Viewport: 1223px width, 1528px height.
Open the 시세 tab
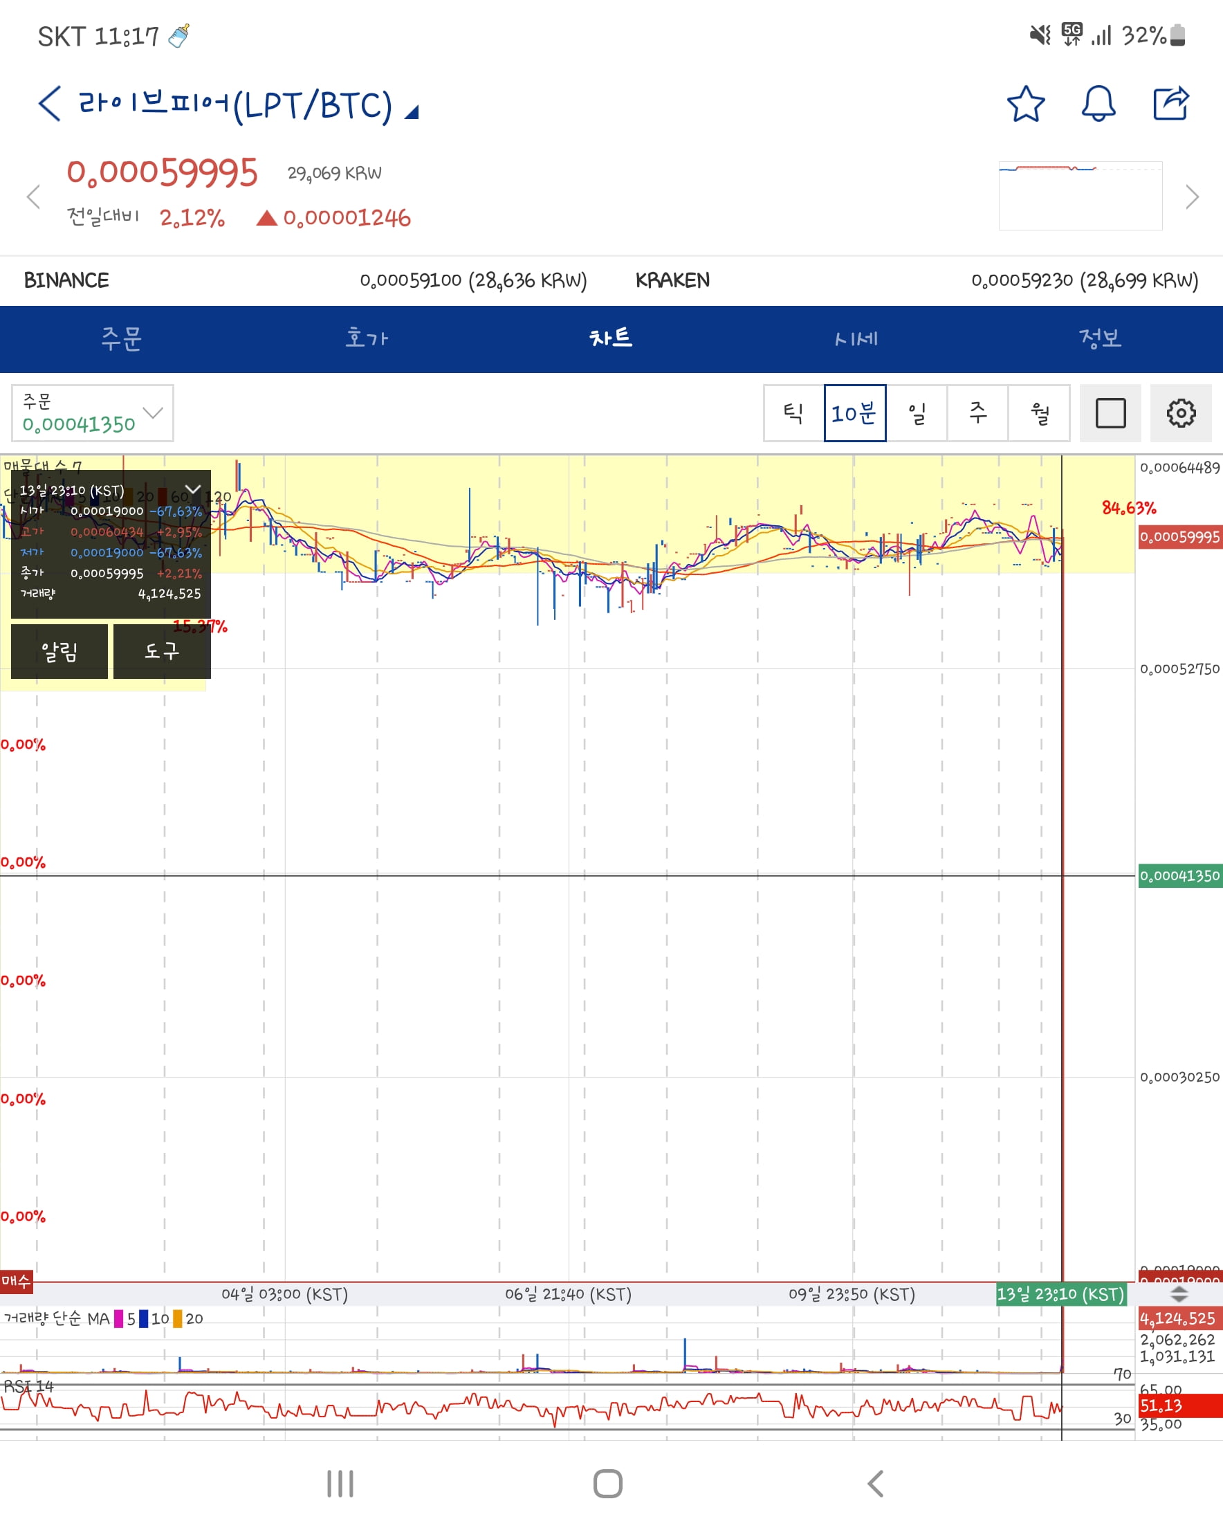(x=856, y=339)
